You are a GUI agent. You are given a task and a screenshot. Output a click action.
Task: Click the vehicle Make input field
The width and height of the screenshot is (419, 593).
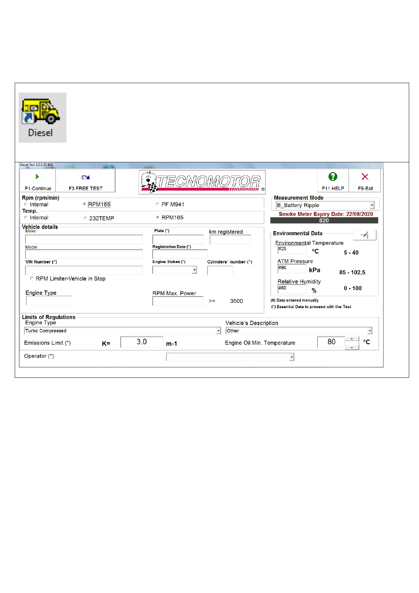pyautogui.click(x=84, y=239)
